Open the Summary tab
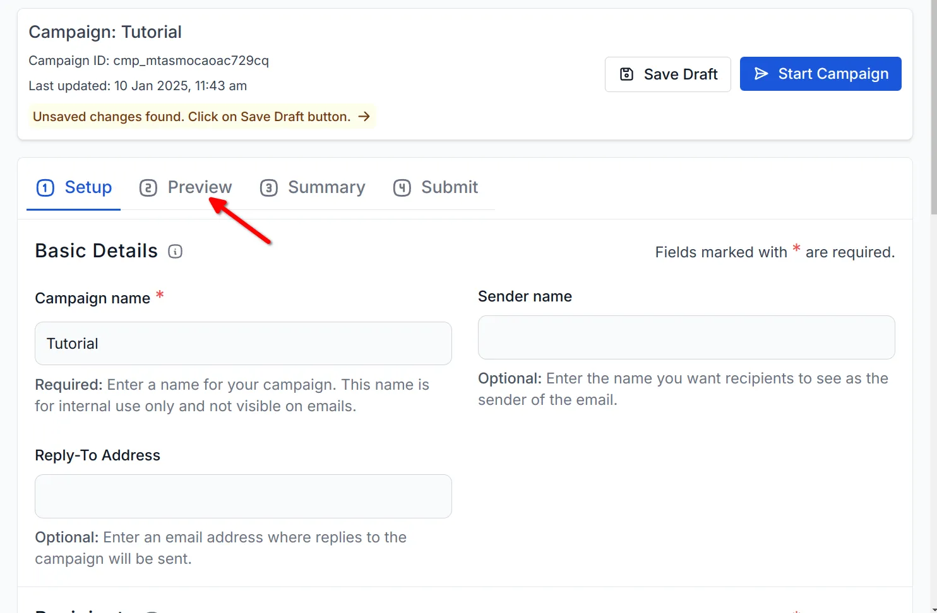The width and height of the screenshot is (937, 613). (x=326, y=187)
